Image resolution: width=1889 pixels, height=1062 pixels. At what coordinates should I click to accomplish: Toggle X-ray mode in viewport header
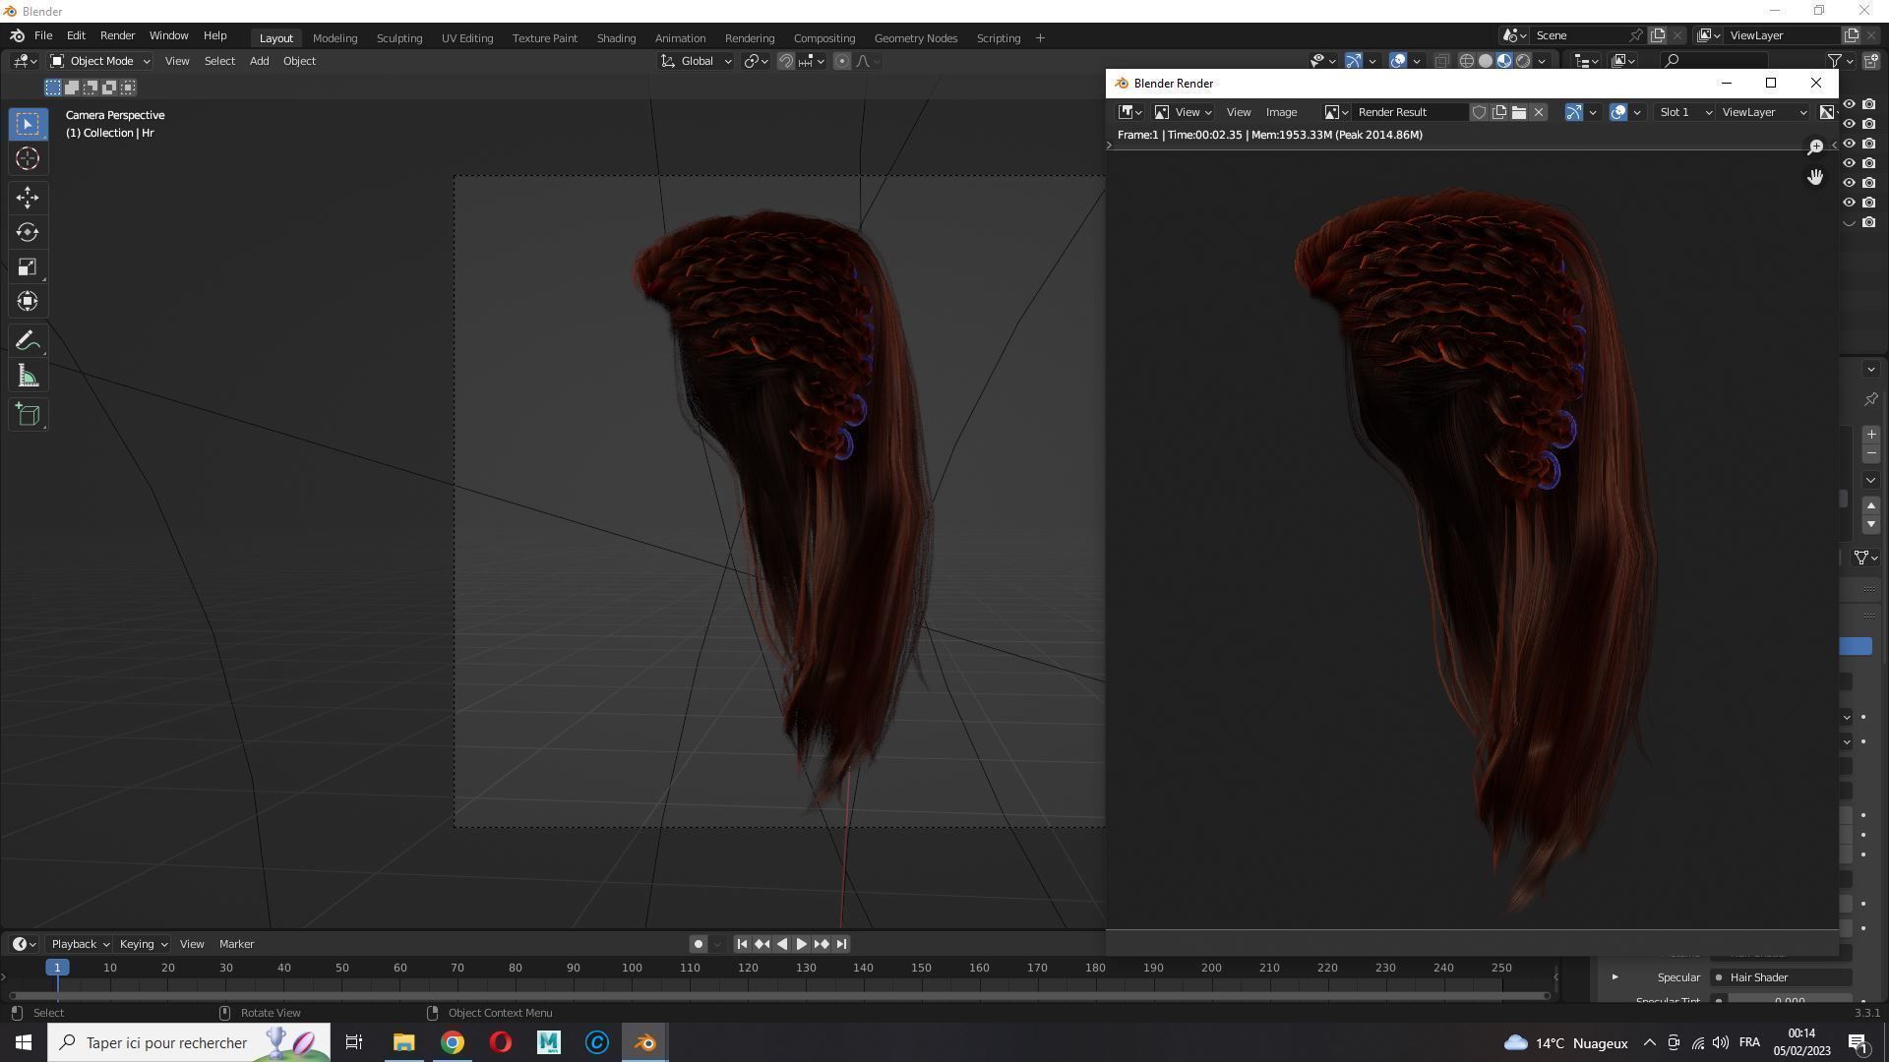(x=1441, y=61)
